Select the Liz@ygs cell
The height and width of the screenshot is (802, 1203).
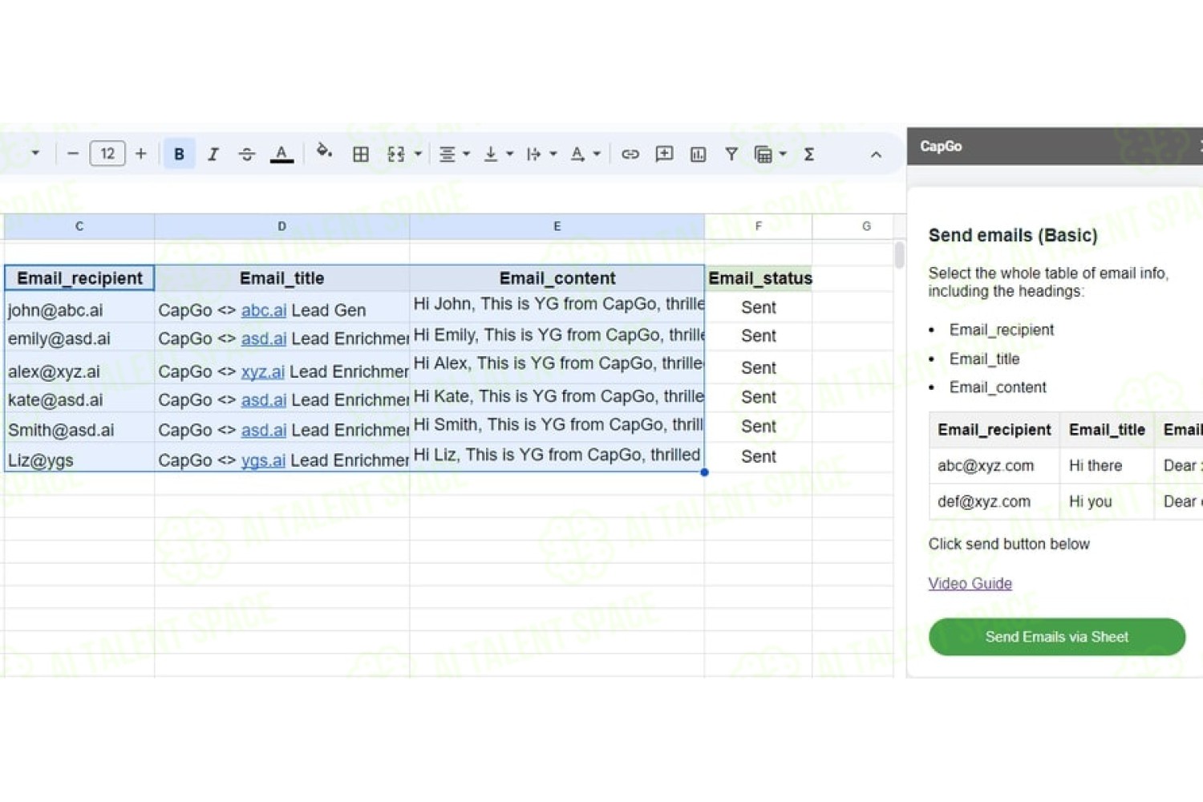click(79, 458)
